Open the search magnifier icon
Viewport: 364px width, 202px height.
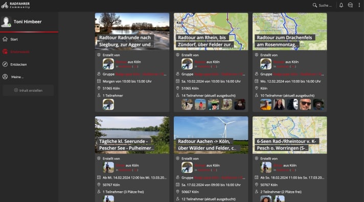pyautogui.click(x=314, y=5)
